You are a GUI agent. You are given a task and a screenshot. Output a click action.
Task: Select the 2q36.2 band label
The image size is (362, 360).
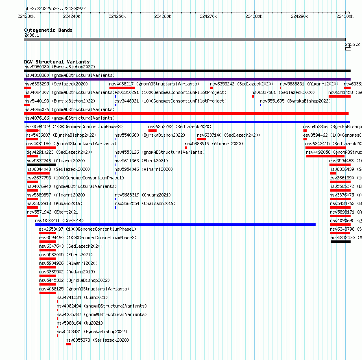coord(352,44)
